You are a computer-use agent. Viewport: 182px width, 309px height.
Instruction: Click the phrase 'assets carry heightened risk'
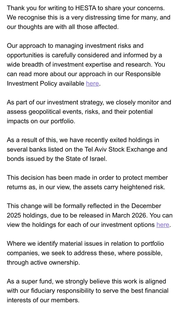pos(126,187)
